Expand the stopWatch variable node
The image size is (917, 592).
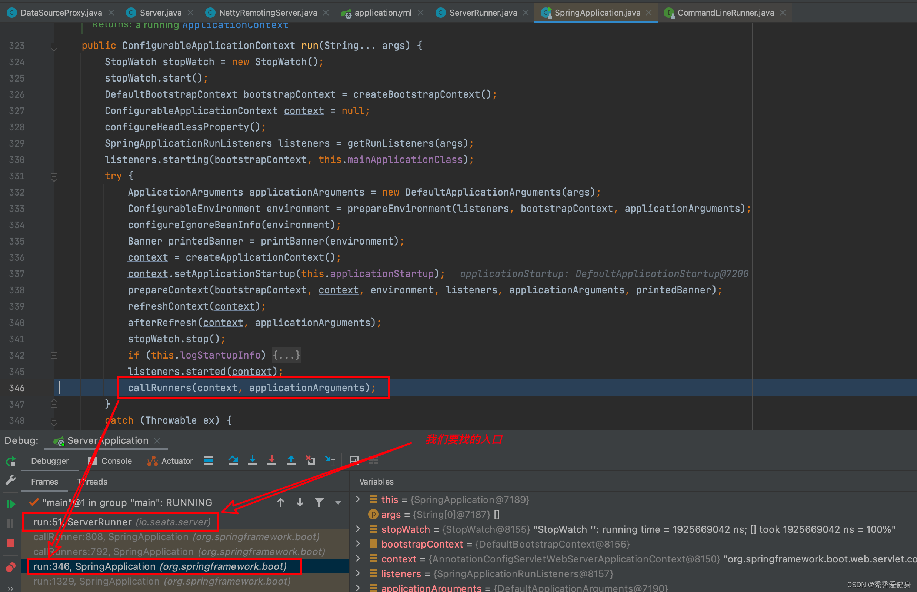pos(358,529)
